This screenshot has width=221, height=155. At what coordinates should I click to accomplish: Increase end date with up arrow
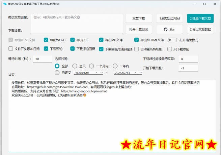tap(135, 73)
